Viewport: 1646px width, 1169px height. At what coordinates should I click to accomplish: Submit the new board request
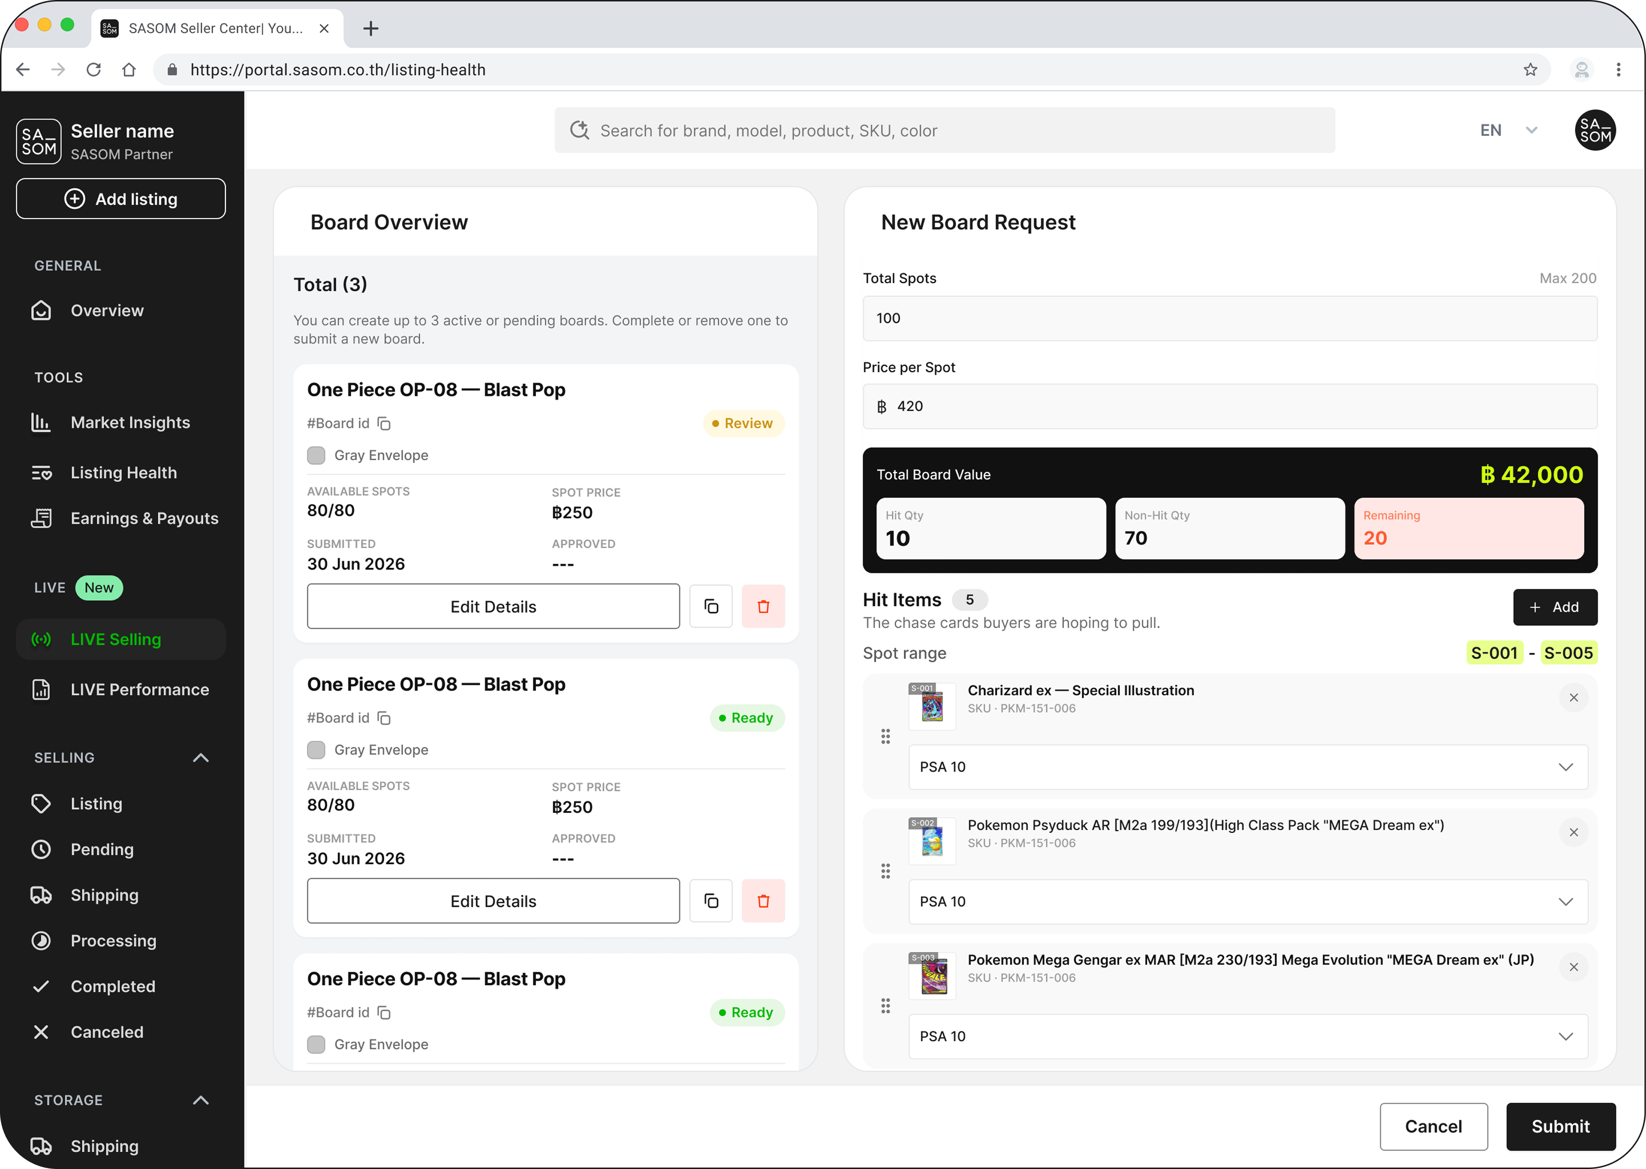(1561, 1127)
